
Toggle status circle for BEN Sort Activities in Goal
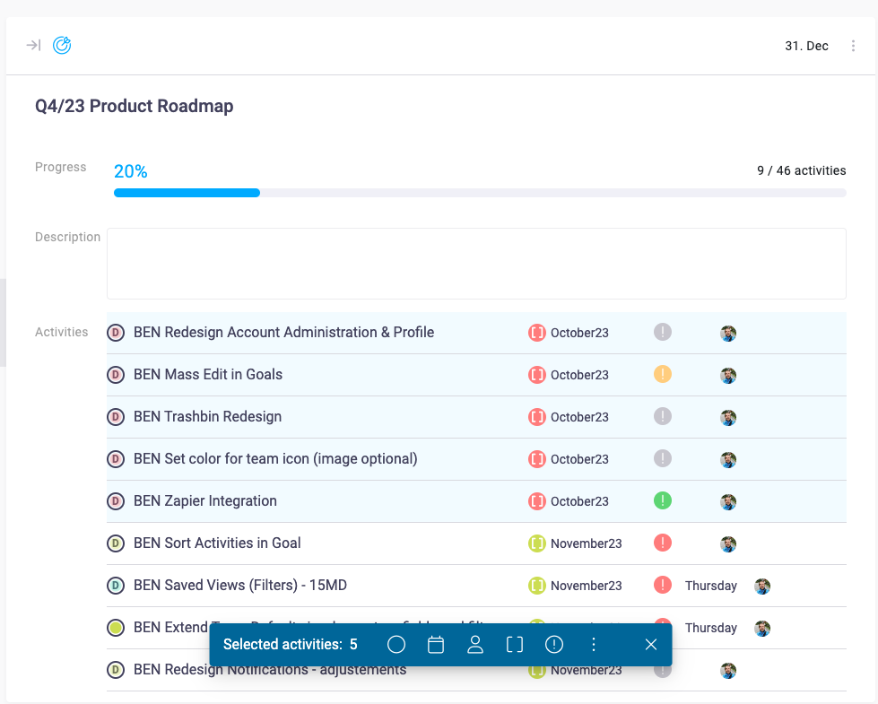(x=116, y=543)
